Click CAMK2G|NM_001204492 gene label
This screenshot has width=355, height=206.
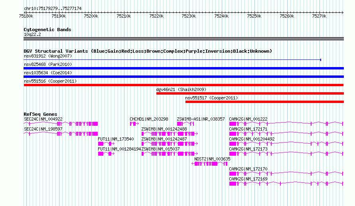[x=252, y=139]
